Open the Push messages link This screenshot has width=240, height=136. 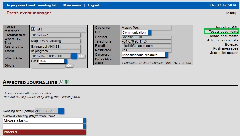pos(226,48)
